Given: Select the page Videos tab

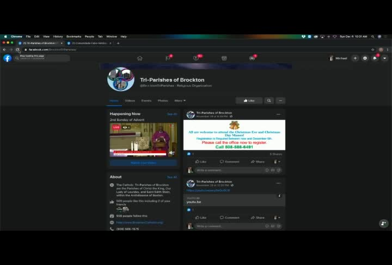Looking at the screenshot, I should click(130, 101).
